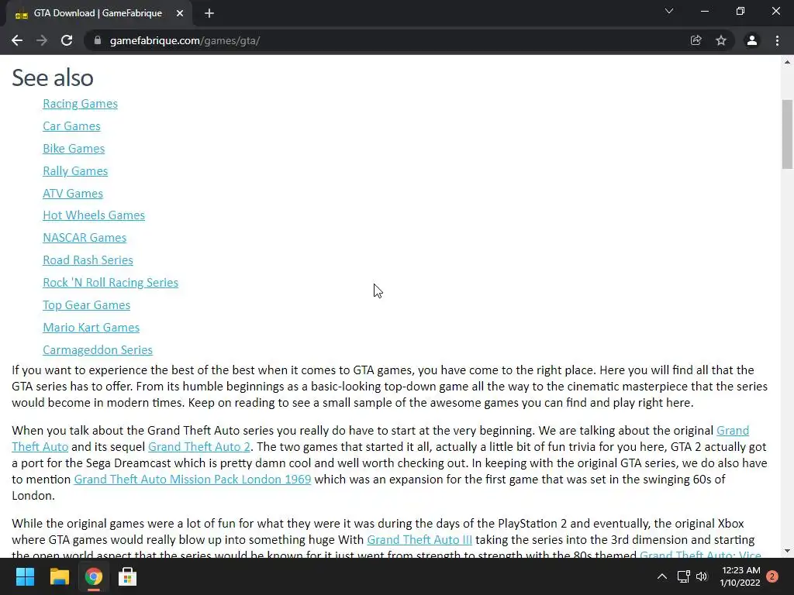This screenshot has width=794, height=595.
Task: Click the forward navigation arrow
Action: tap(42, 40)
